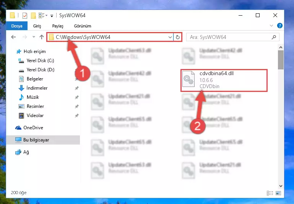Go up one folder level

[x=42, y=37]
